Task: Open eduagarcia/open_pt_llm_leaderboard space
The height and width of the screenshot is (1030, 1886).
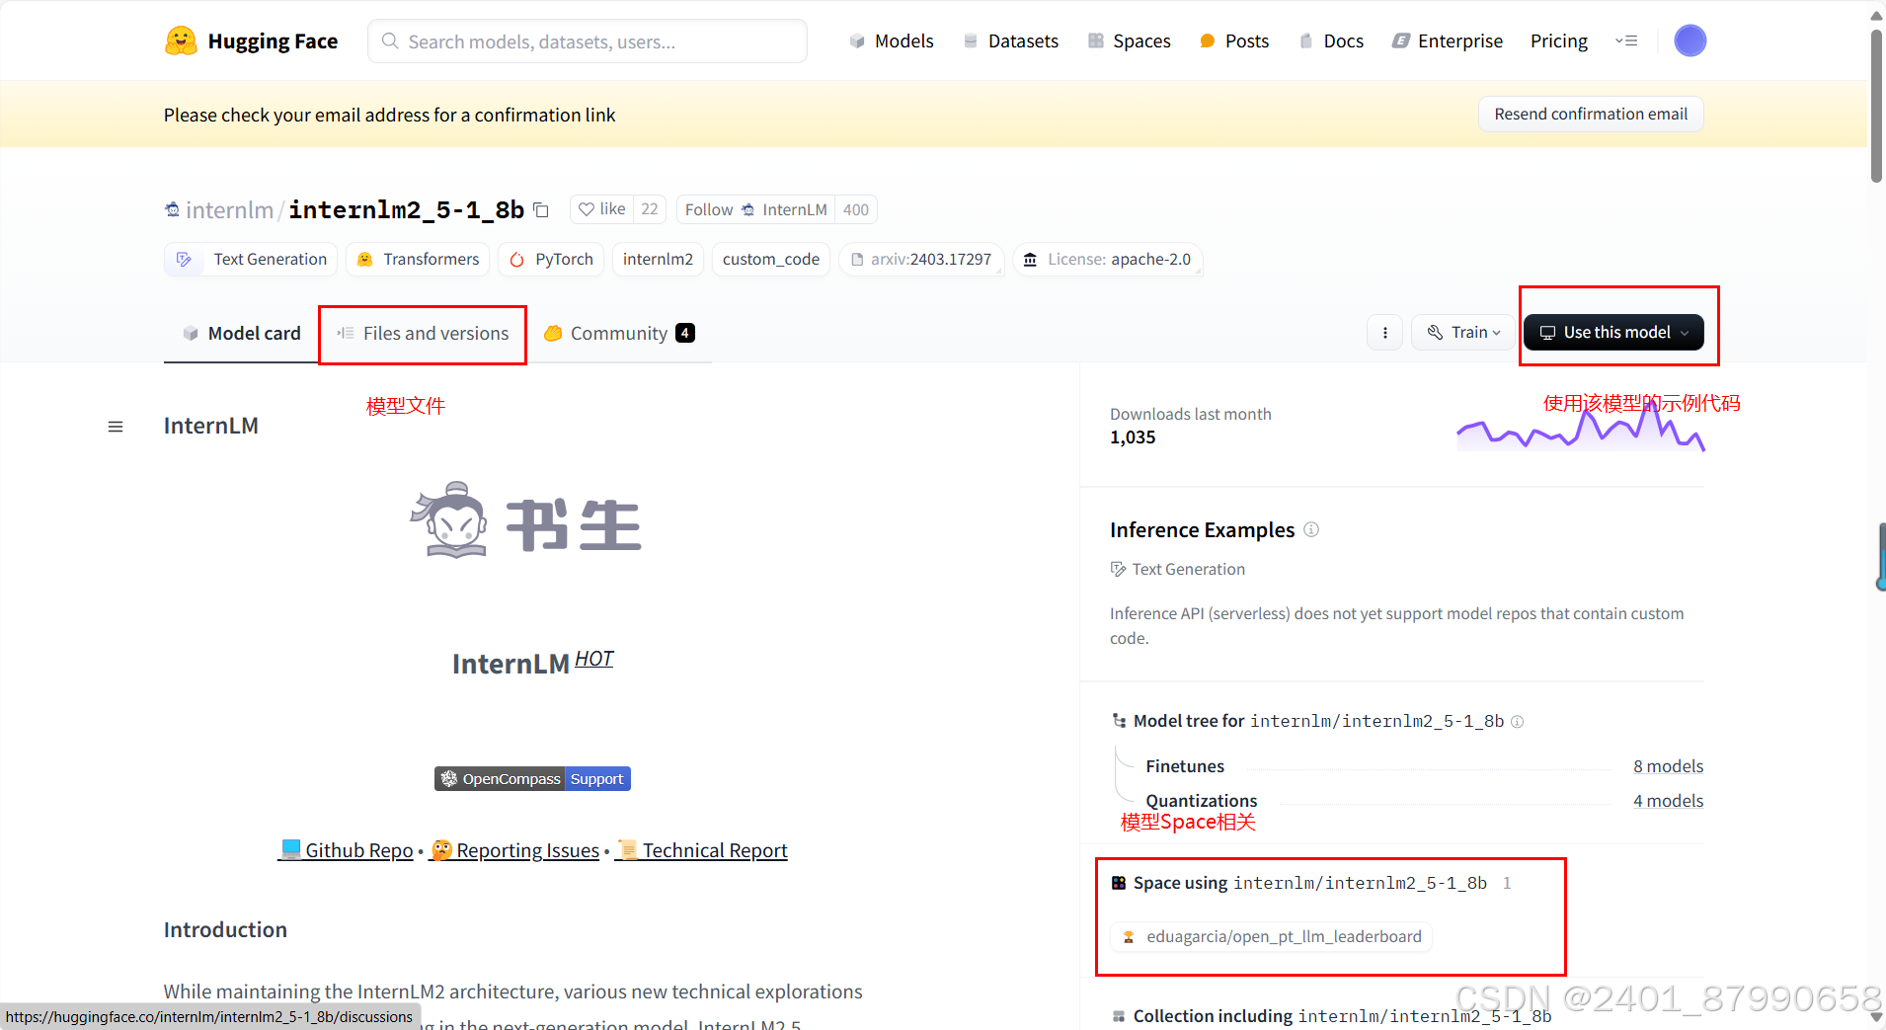Action: [x=1272, y=936]
